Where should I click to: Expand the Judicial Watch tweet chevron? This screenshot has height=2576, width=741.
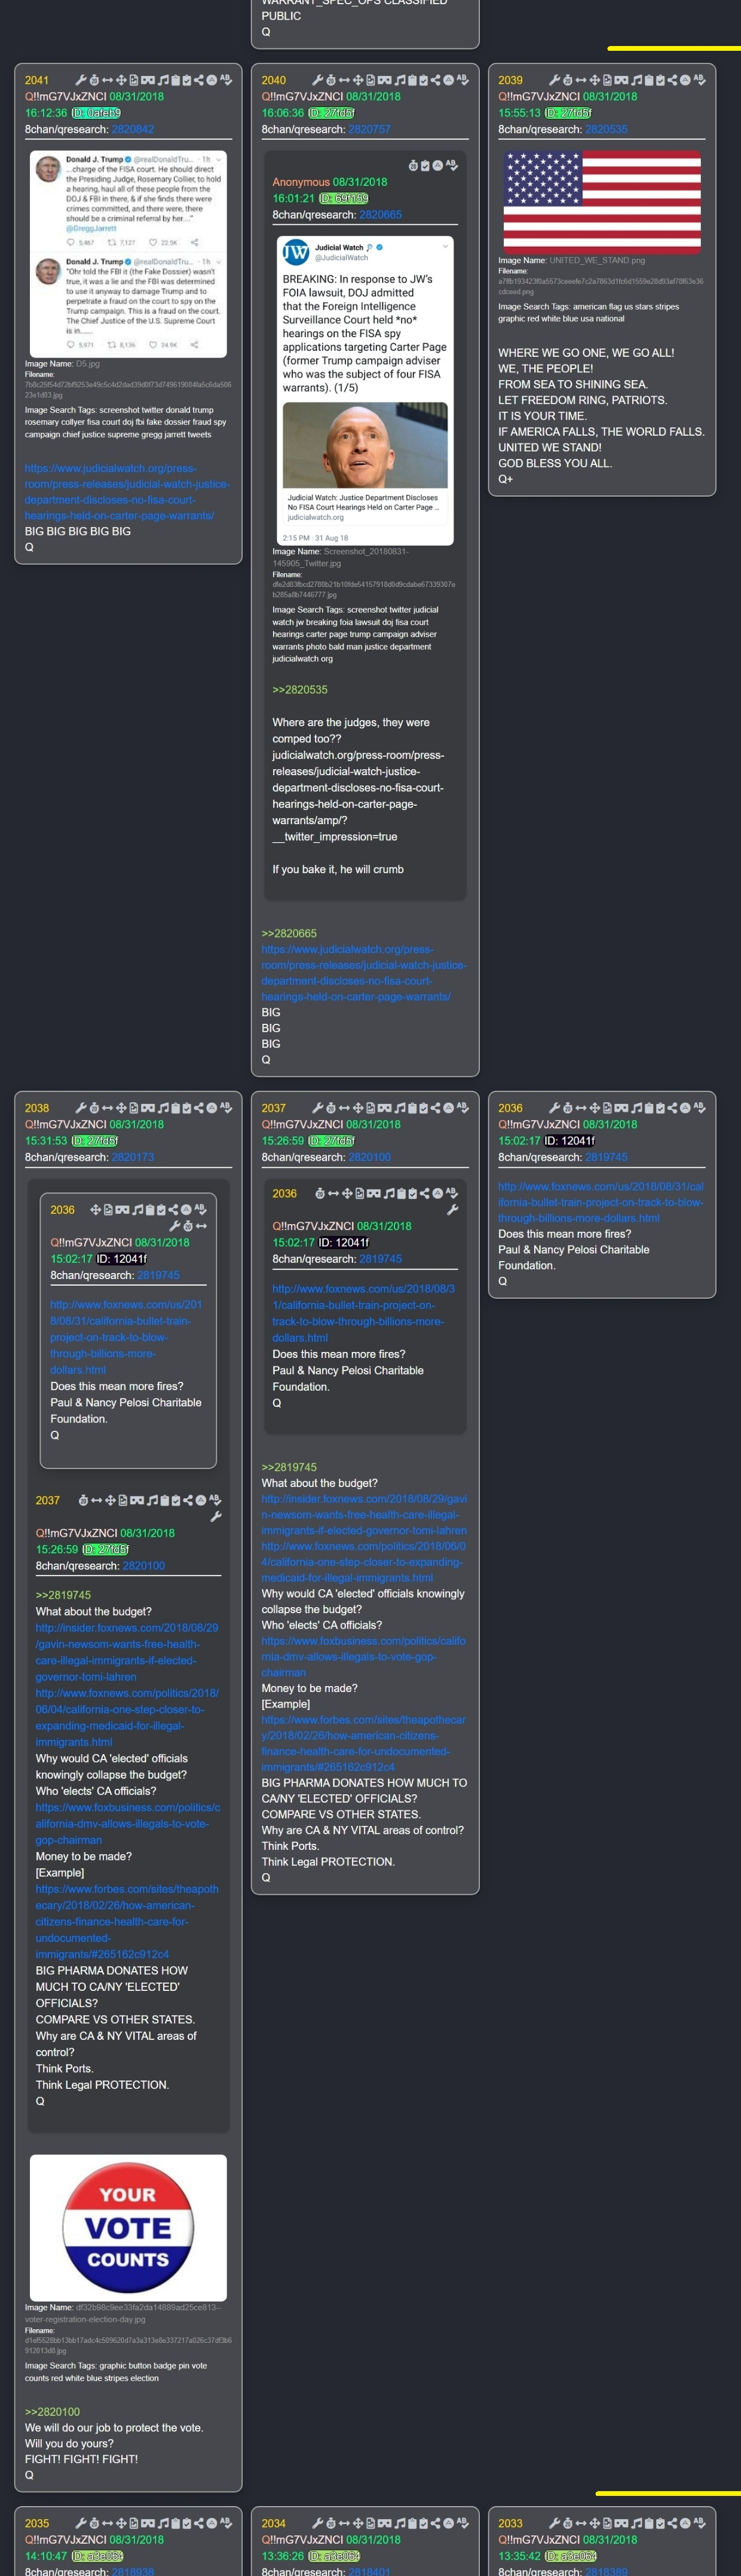pos(445,246)
